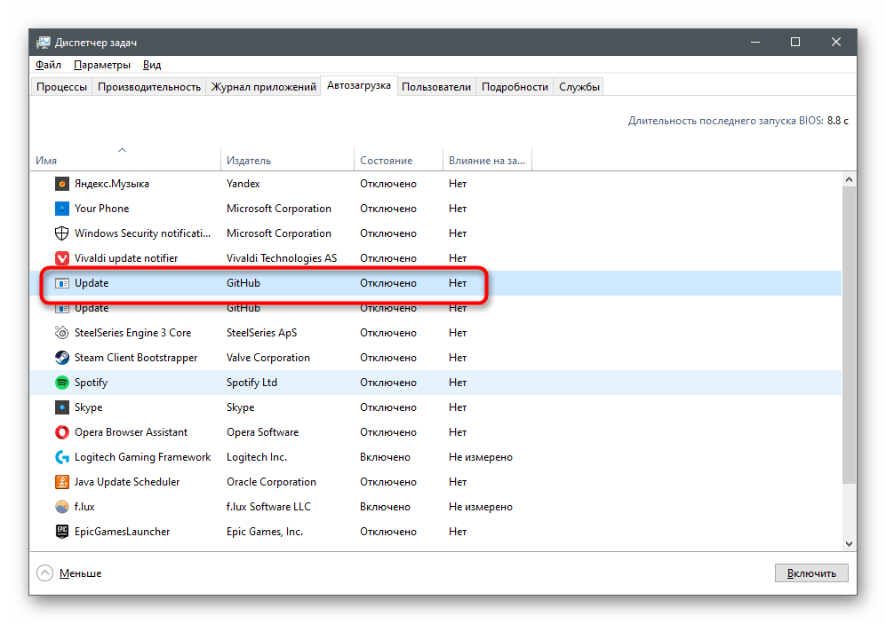This screenshot has height=624, width=886.
Task: Click the Steam Client Bootstrapper icon
Action: click(62, 358)
